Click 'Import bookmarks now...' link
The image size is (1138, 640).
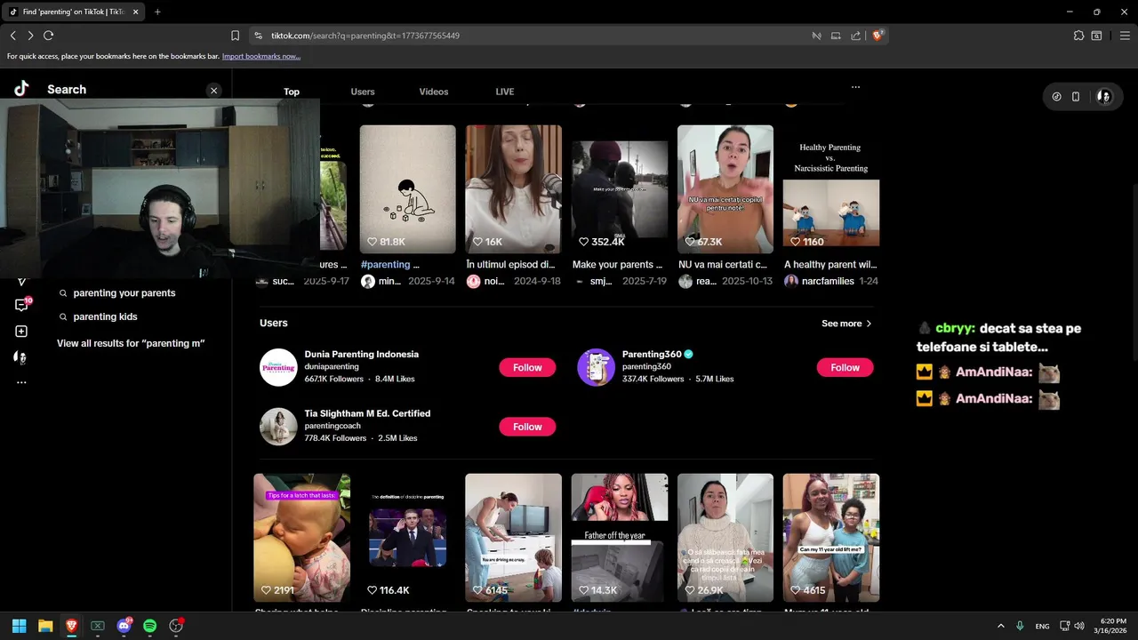(260, 56)
